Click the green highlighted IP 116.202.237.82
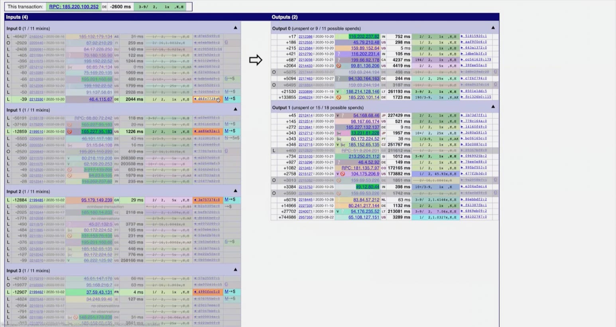The width and height of the screenshot is (616, 327). (364, 36)
